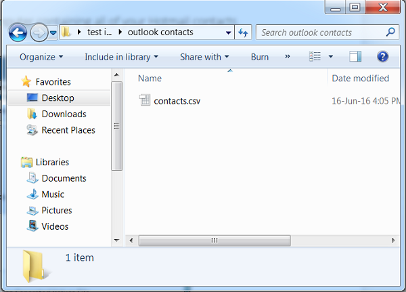
Task: Click the change view icon
Action: click(x=315, y=57)
